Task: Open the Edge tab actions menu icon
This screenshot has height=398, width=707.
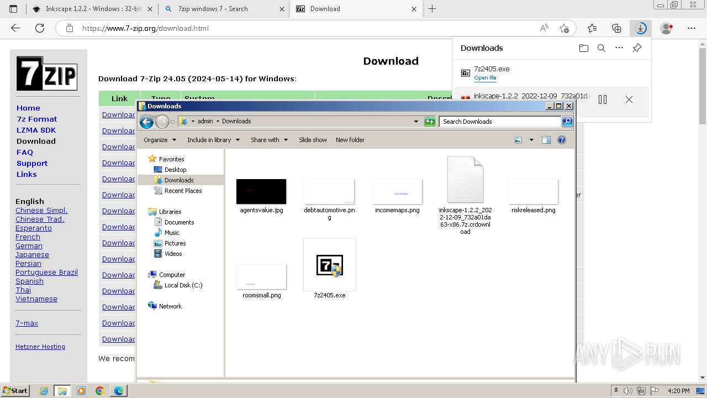Action: pyautogui.click(x=13, y=9)
